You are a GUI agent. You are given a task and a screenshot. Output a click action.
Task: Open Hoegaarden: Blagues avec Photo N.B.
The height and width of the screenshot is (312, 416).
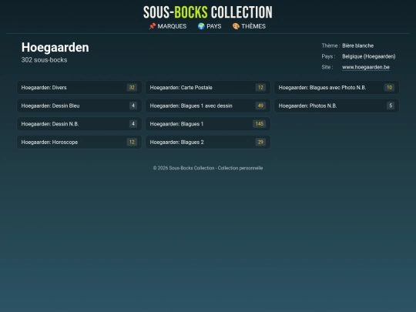pos(337,88)
